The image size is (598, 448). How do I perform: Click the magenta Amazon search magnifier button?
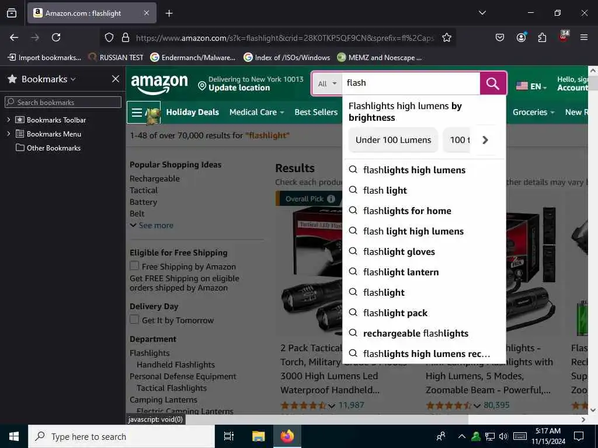(493, 83)
